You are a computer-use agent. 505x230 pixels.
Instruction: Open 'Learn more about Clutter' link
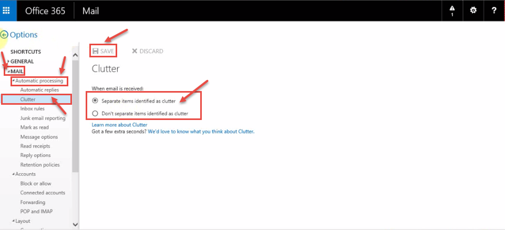119,125
